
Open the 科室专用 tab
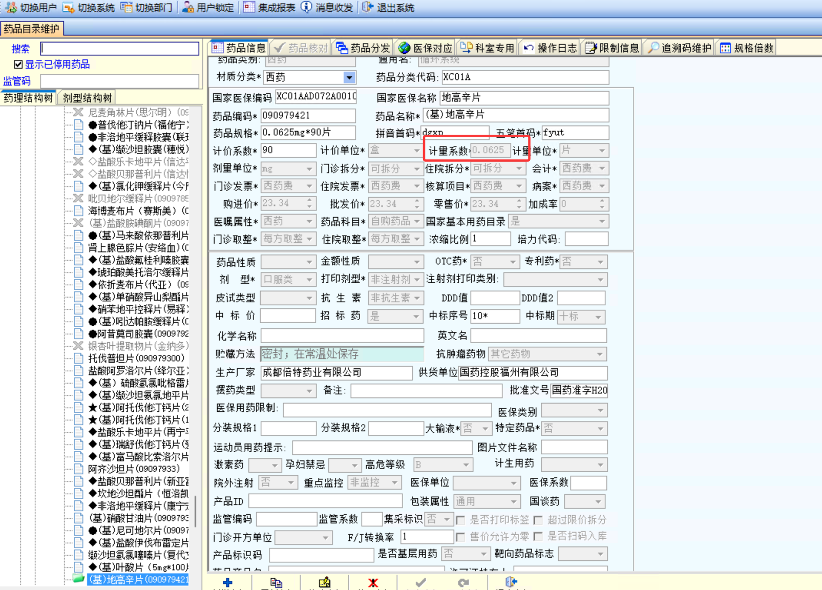click(488, 48)
